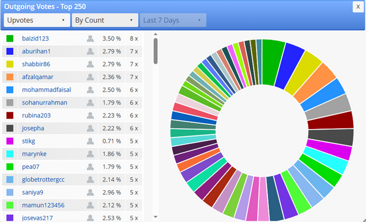Click the yellow color swatch for shabbir86

click(10, 64)
